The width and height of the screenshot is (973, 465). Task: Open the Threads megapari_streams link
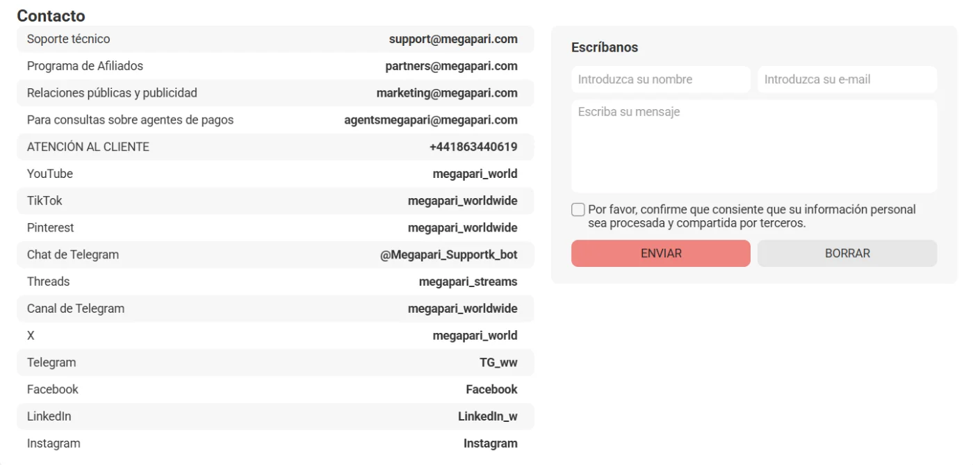[468, 282]
